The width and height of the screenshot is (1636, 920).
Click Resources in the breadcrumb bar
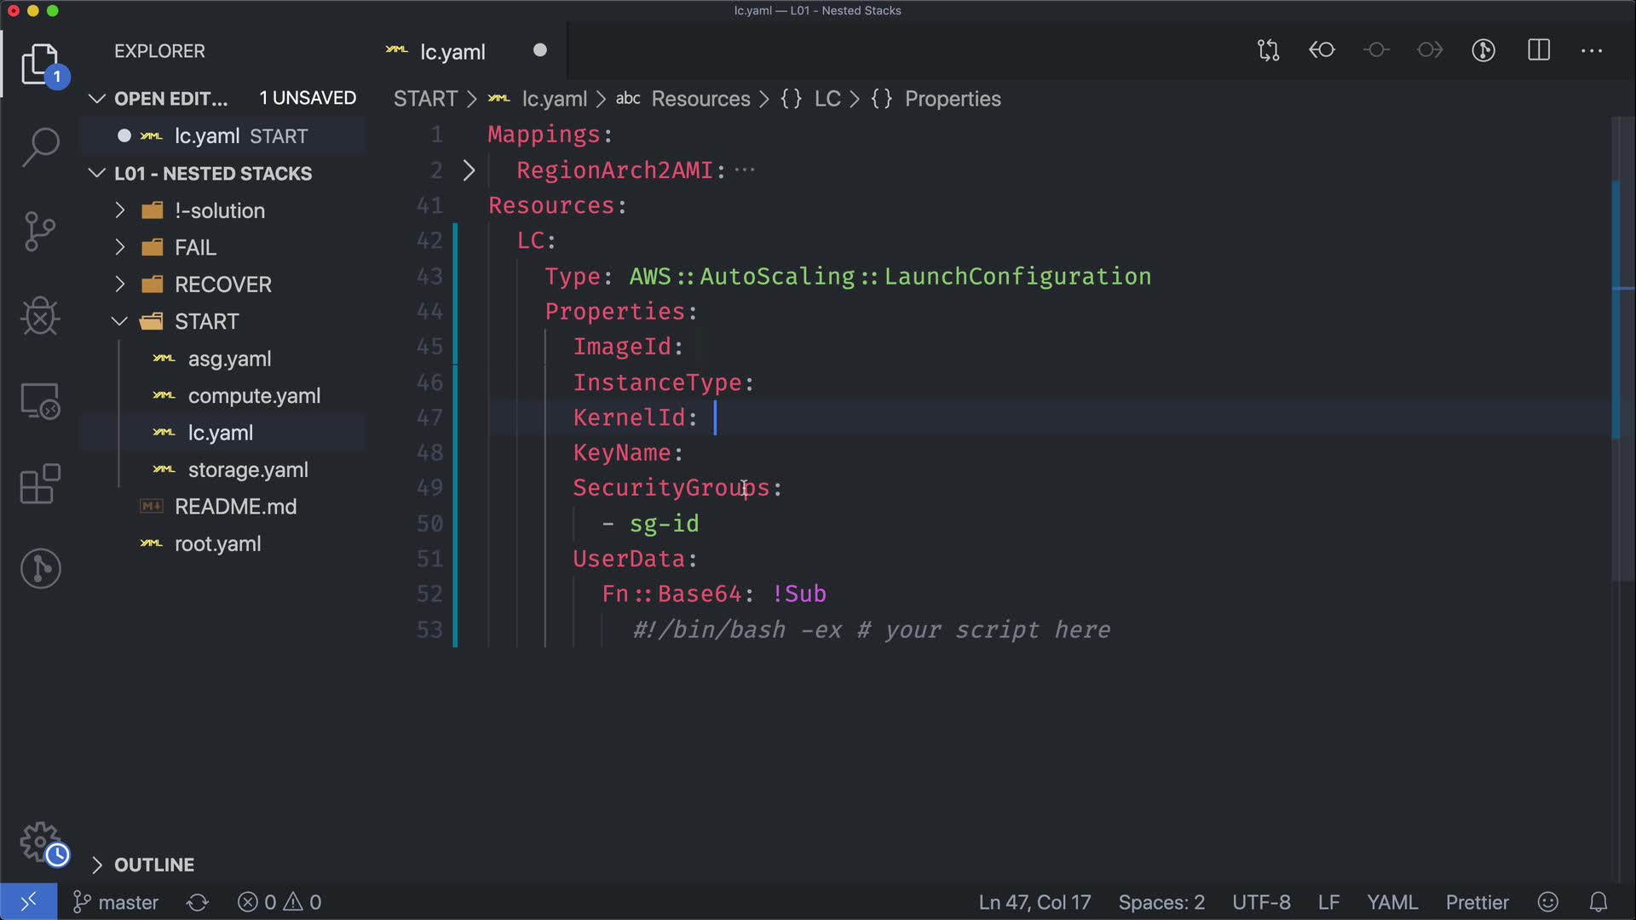click(700, 99)
